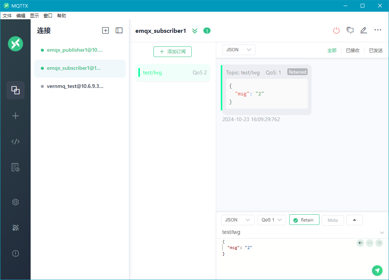Open the 帮助 menu
389x280 pixels.
point(62,15)
